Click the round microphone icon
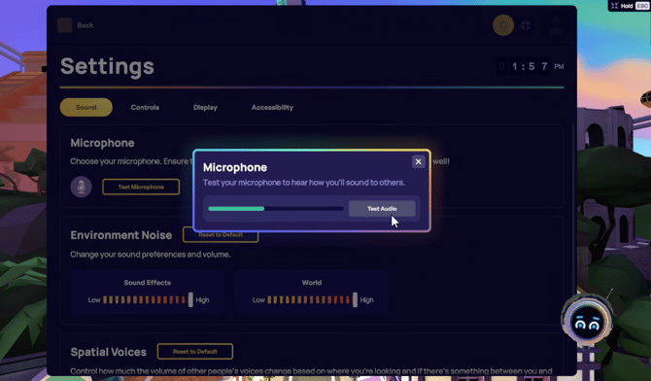 [81, 187]
